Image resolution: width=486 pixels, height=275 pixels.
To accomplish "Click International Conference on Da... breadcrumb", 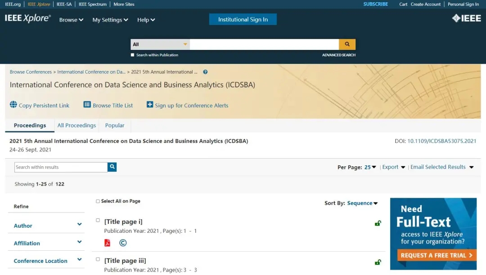I will click(91, 72).
